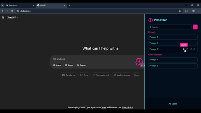This screenshot has height=113, width=201.
Task: Select Prompt 5 under Other Prompts
Action: pyautogui.click(x=173, y=66)
